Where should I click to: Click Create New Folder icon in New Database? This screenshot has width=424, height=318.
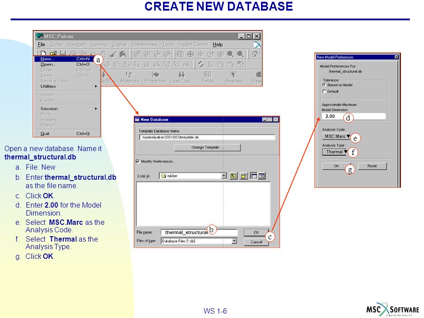click(x=244, y=176)
